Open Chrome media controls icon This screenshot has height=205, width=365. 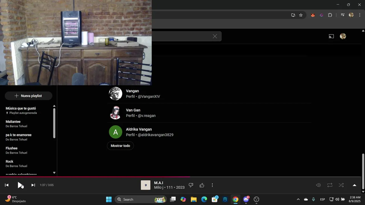click(x=343, y=15)
